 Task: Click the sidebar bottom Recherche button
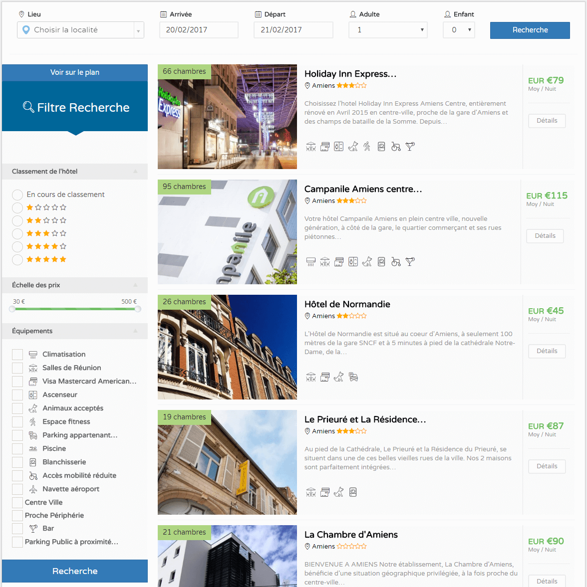[x=75, y=571]
